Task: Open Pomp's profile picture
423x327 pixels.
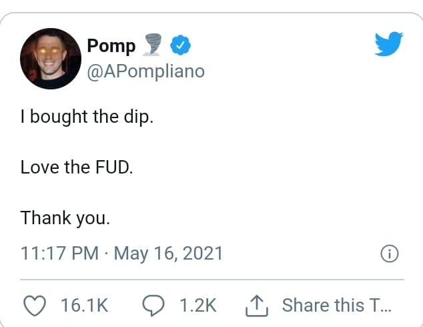Action: (51, 59)
